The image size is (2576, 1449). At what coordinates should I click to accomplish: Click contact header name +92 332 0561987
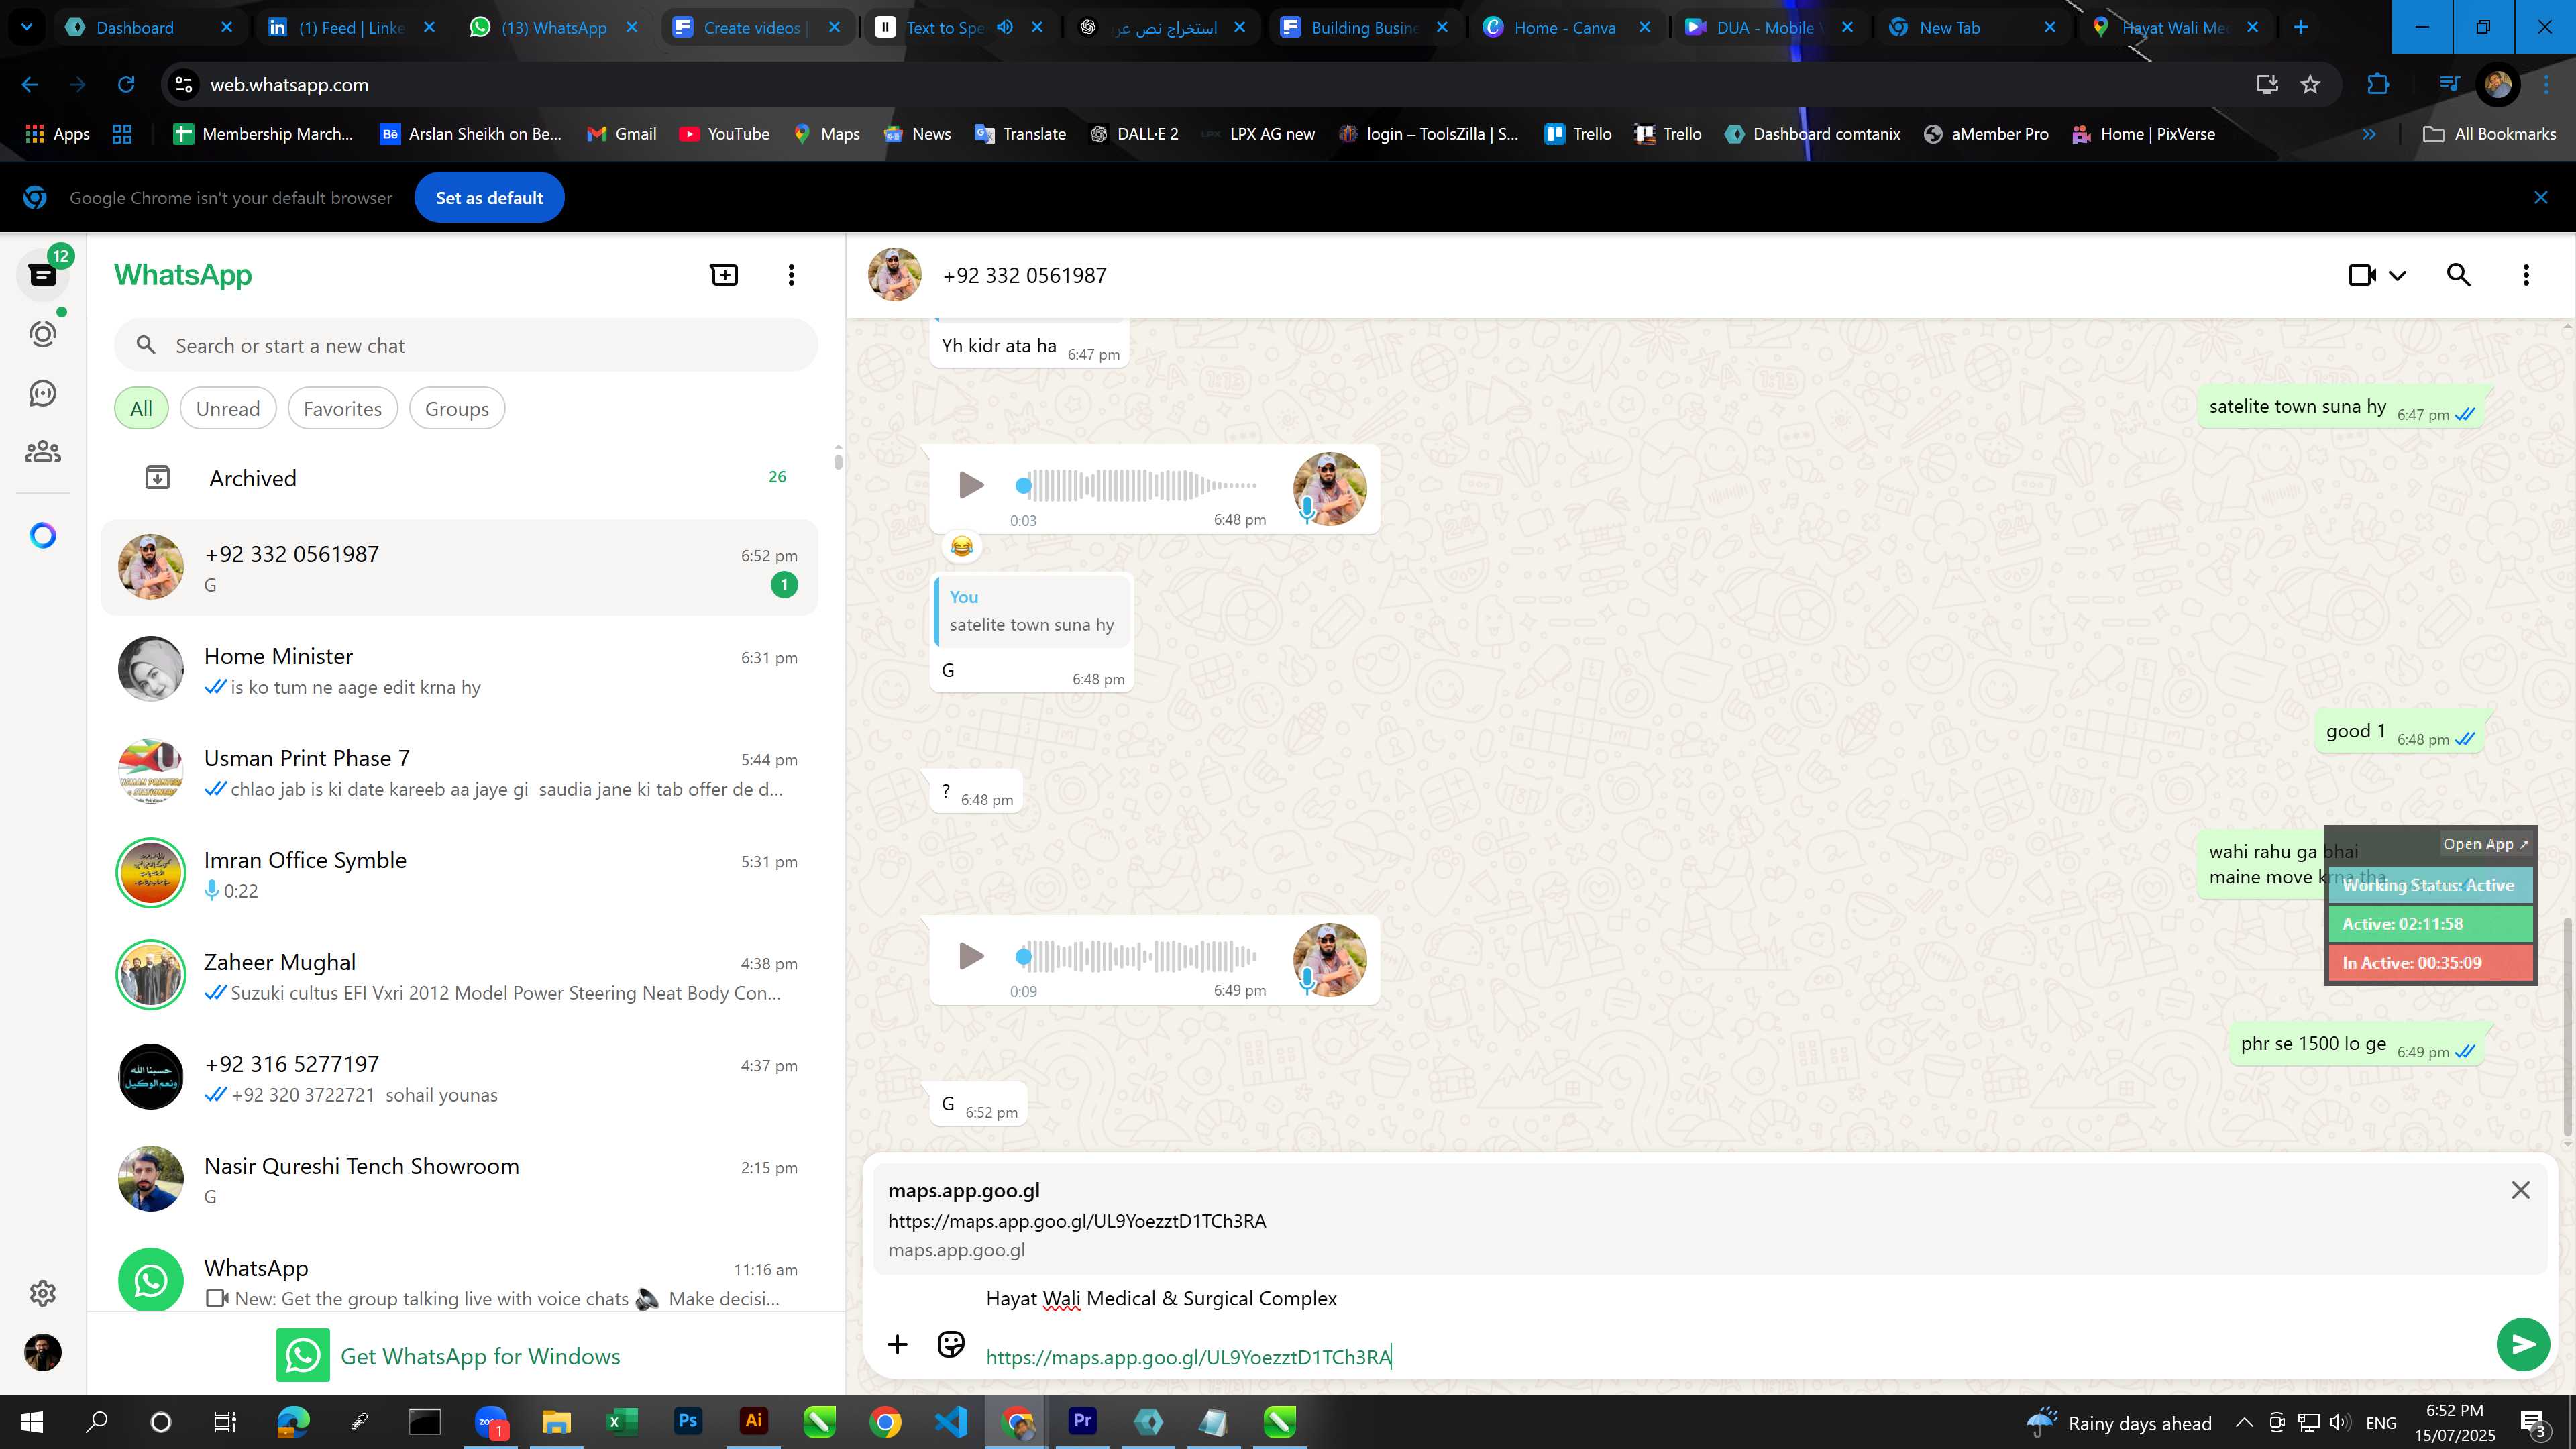[x=1024, y=276]
